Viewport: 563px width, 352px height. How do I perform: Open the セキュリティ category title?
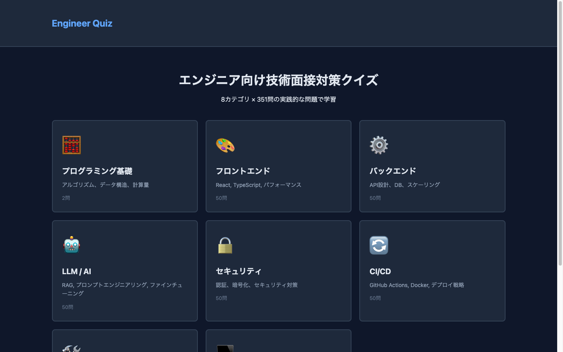[x=238, y=271]
